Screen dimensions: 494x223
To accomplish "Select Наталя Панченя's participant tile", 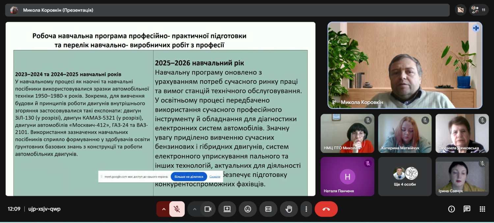I will click(x=347, y=176).
